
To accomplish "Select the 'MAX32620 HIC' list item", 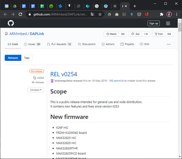I will click(66, 143).
